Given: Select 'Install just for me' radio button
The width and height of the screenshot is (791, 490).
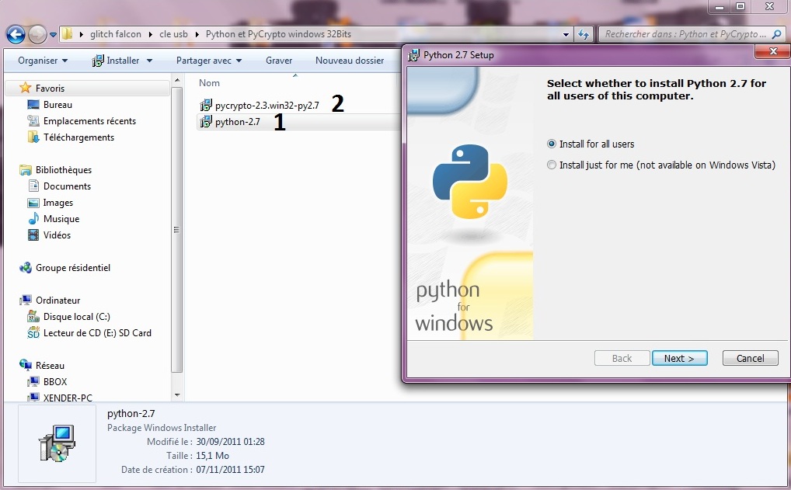Looking at the screenshot, I should tap(552, 165).
